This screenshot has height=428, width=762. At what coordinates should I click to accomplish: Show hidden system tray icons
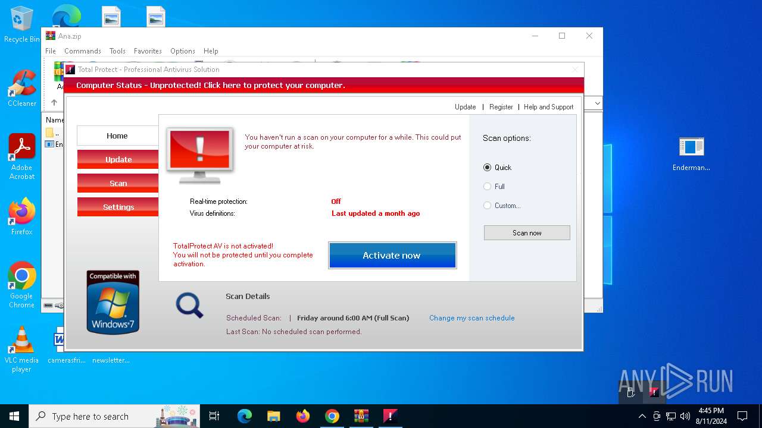pos(642,416)
